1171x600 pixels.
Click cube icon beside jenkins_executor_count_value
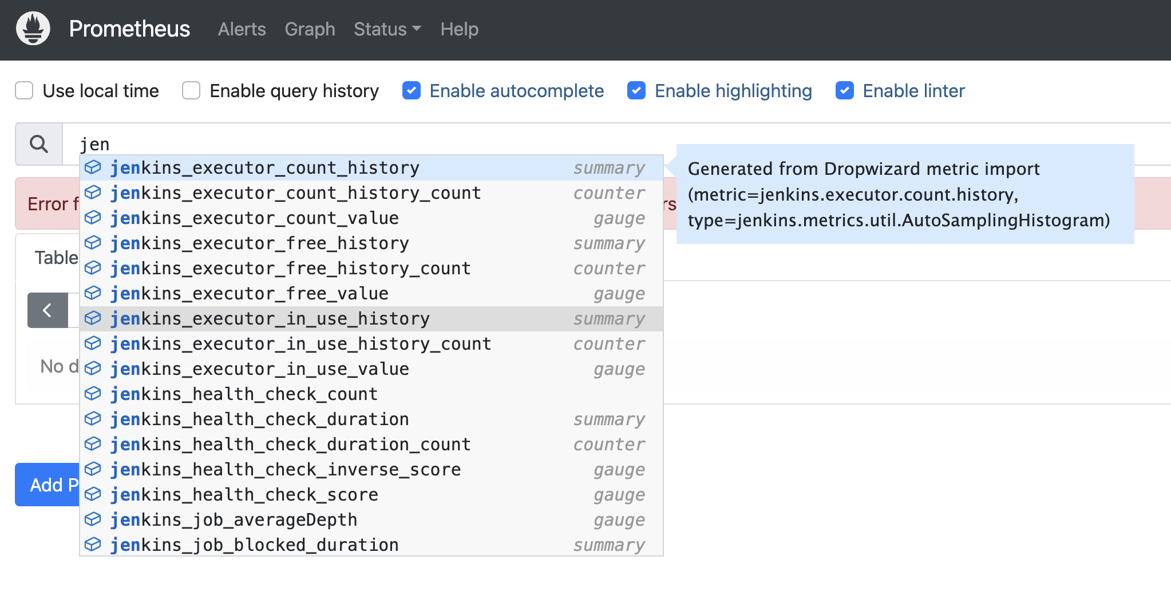pyautogui.click(x=93, y=218)
